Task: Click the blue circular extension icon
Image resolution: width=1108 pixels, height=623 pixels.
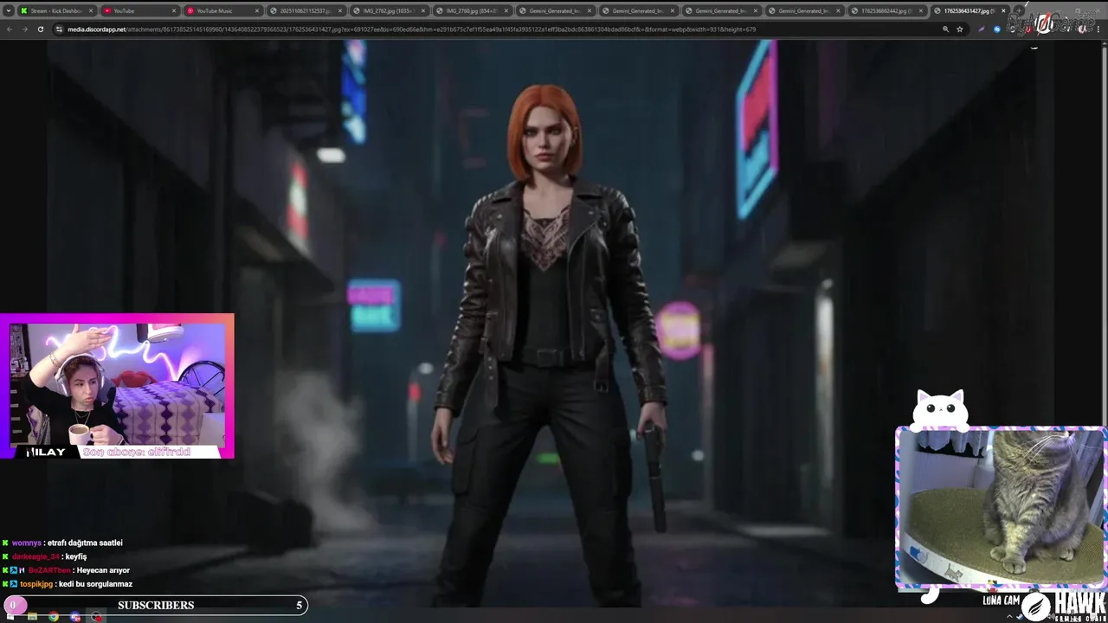Action: coord(997,29)
